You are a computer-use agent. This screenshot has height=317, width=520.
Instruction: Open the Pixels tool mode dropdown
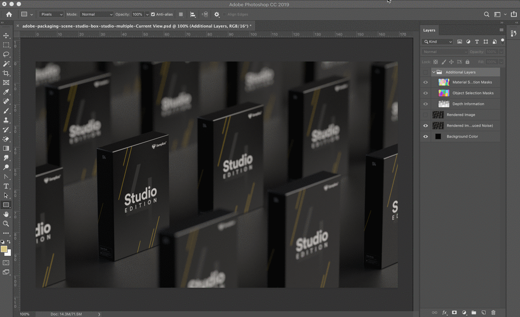coord(51,14)
